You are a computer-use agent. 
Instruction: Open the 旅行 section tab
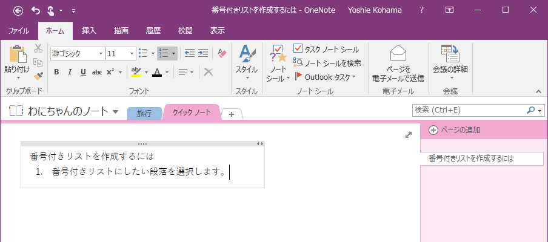(144, 113)
